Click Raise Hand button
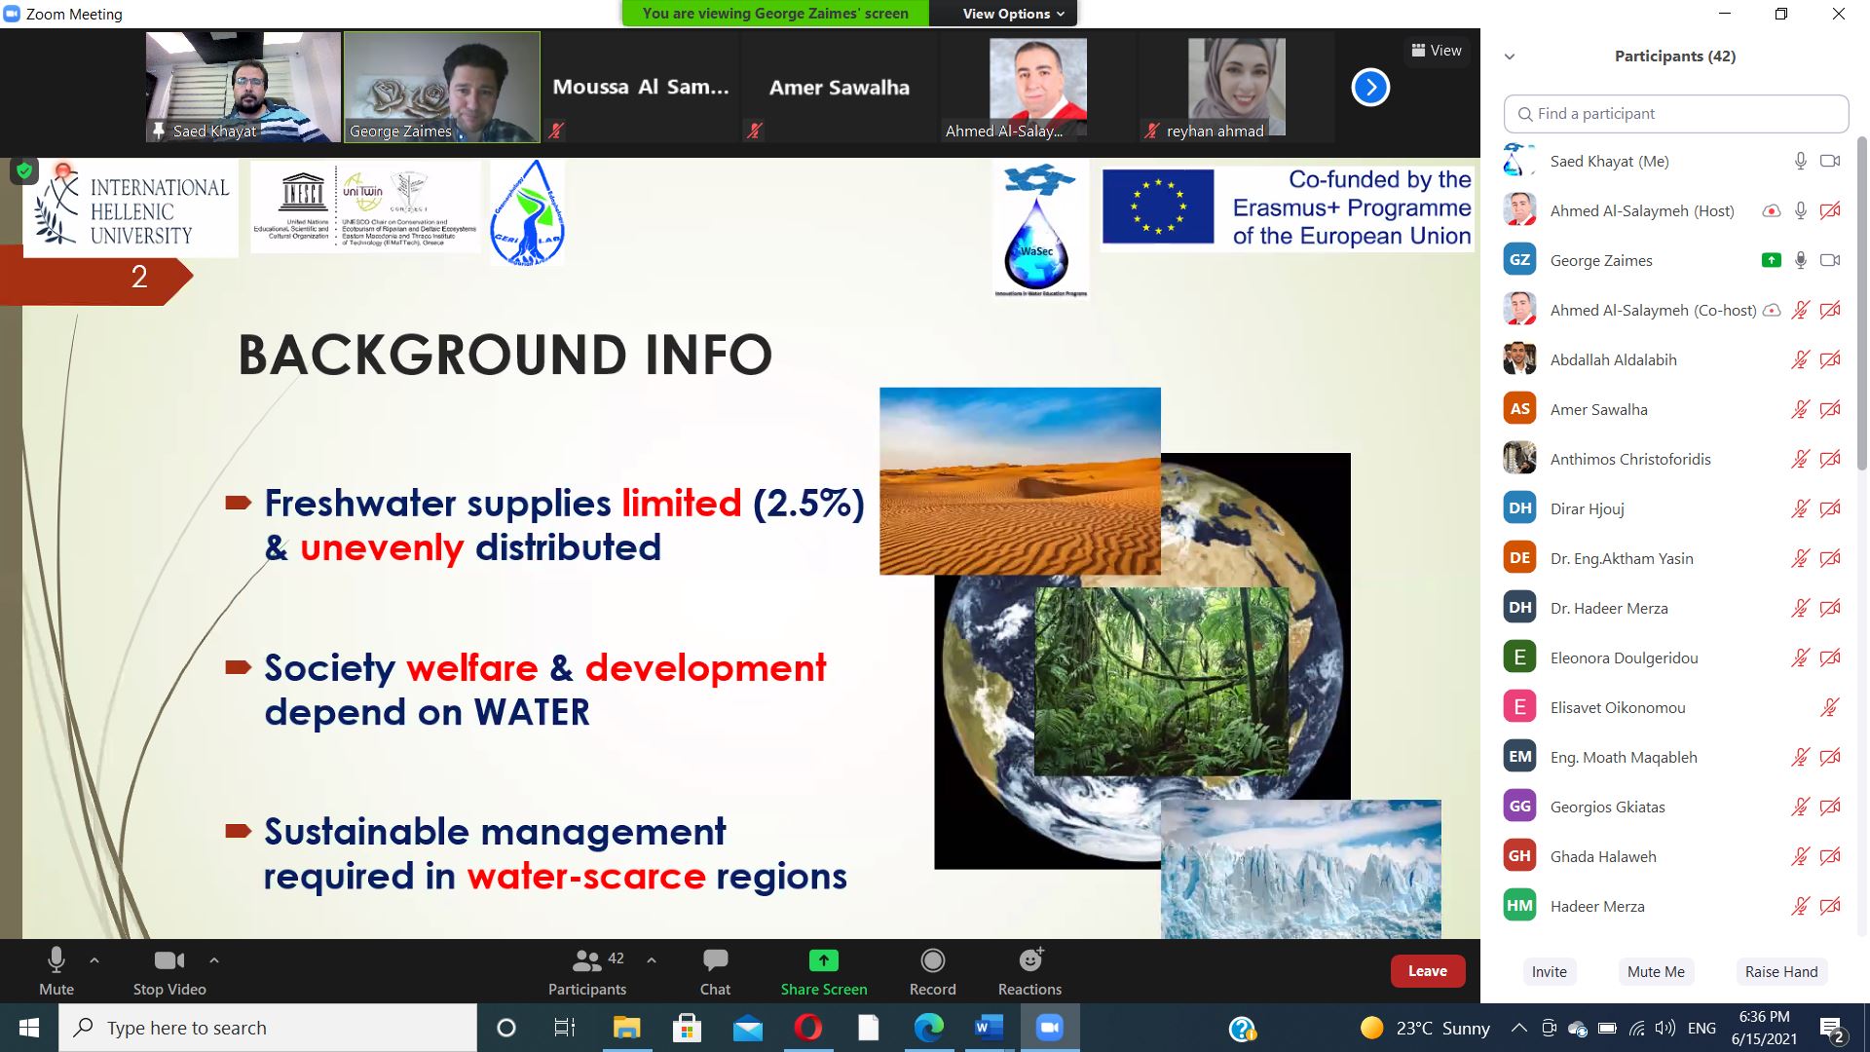The width and height of the screenshot is (1870, 1052). point(1781,971)
